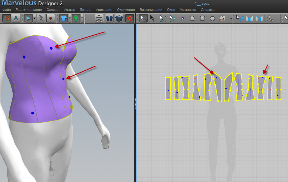Open the dropdown next to green avatar icon
Viewport: 288px width, 182px height.
pos(82,19)
